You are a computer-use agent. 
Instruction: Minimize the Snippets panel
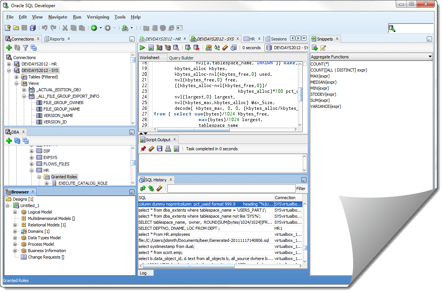point(429,39)
